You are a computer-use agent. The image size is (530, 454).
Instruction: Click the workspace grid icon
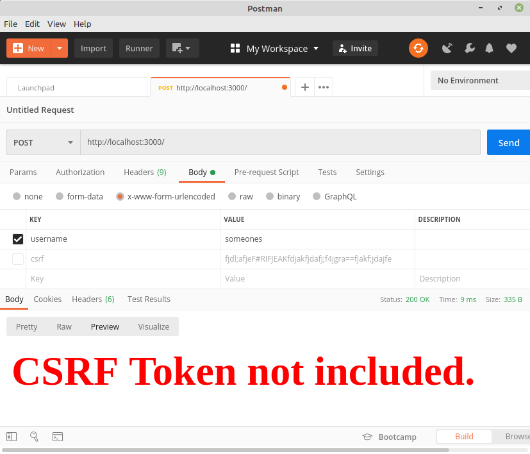235,48
